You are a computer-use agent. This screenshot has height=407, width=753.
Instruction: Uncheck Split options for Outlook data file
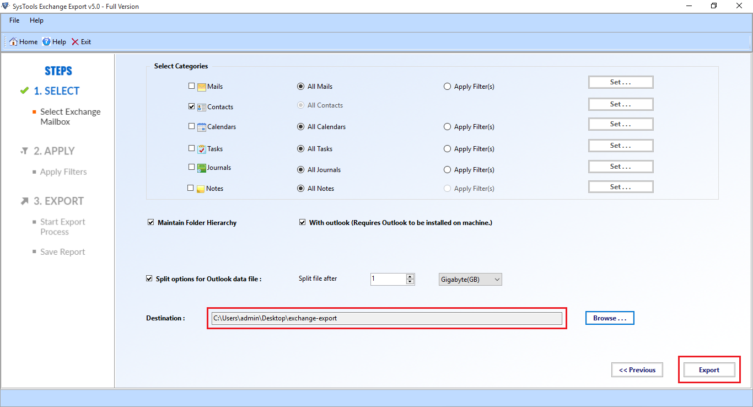[x=149, y=279]
